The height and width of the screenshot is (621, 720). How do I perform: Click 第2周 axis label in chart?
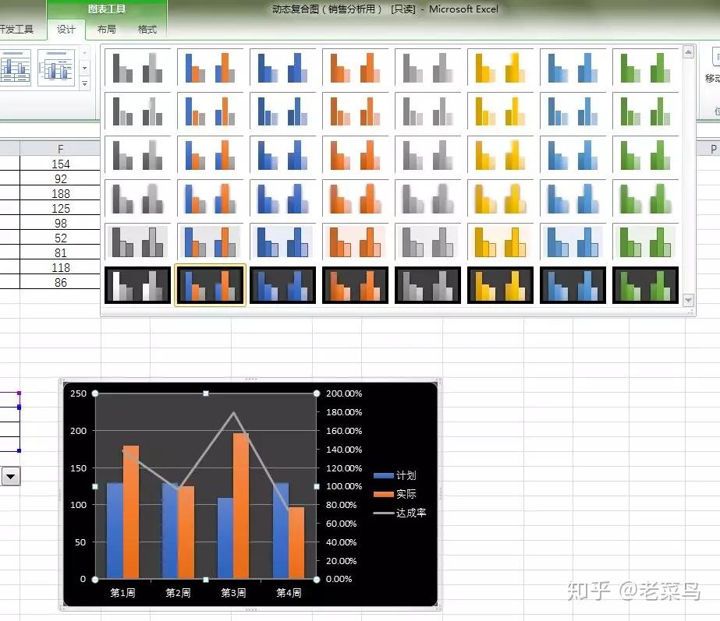point(178,593)
